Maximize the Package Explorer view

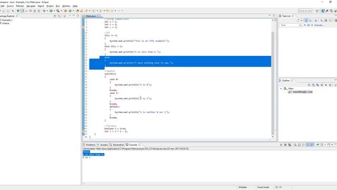point(78,16)
